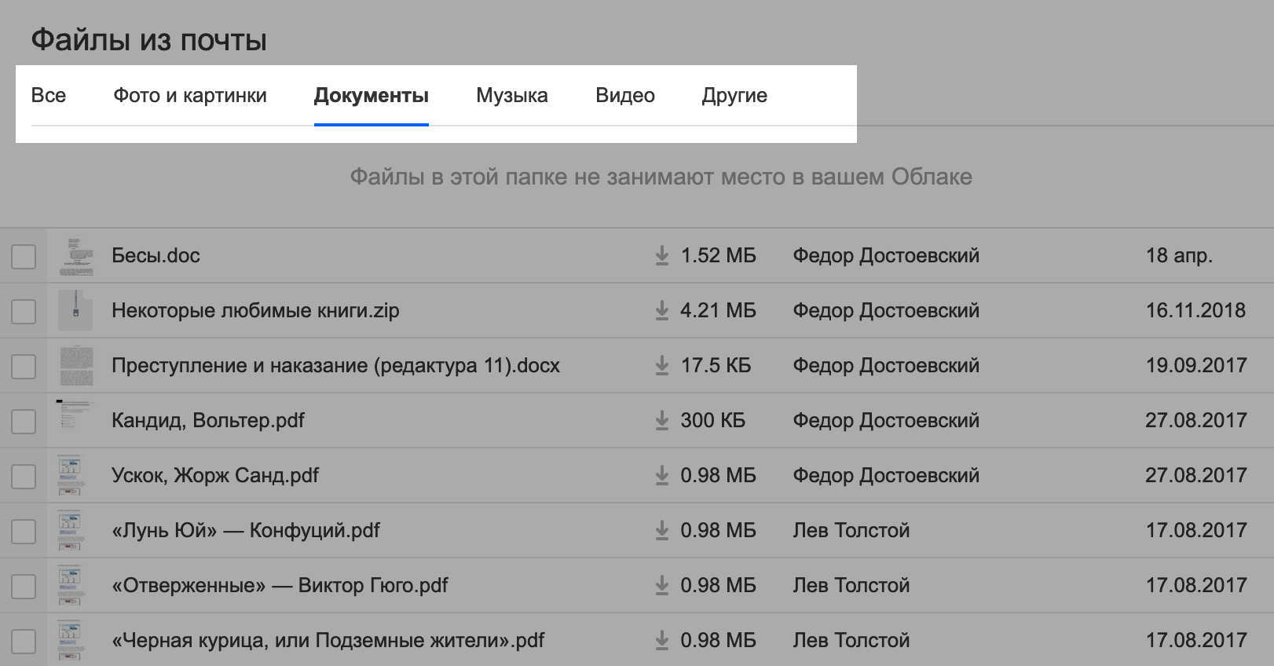
Task: Download icon next to 17.5 КБ size
Action: tap(662, 365)
